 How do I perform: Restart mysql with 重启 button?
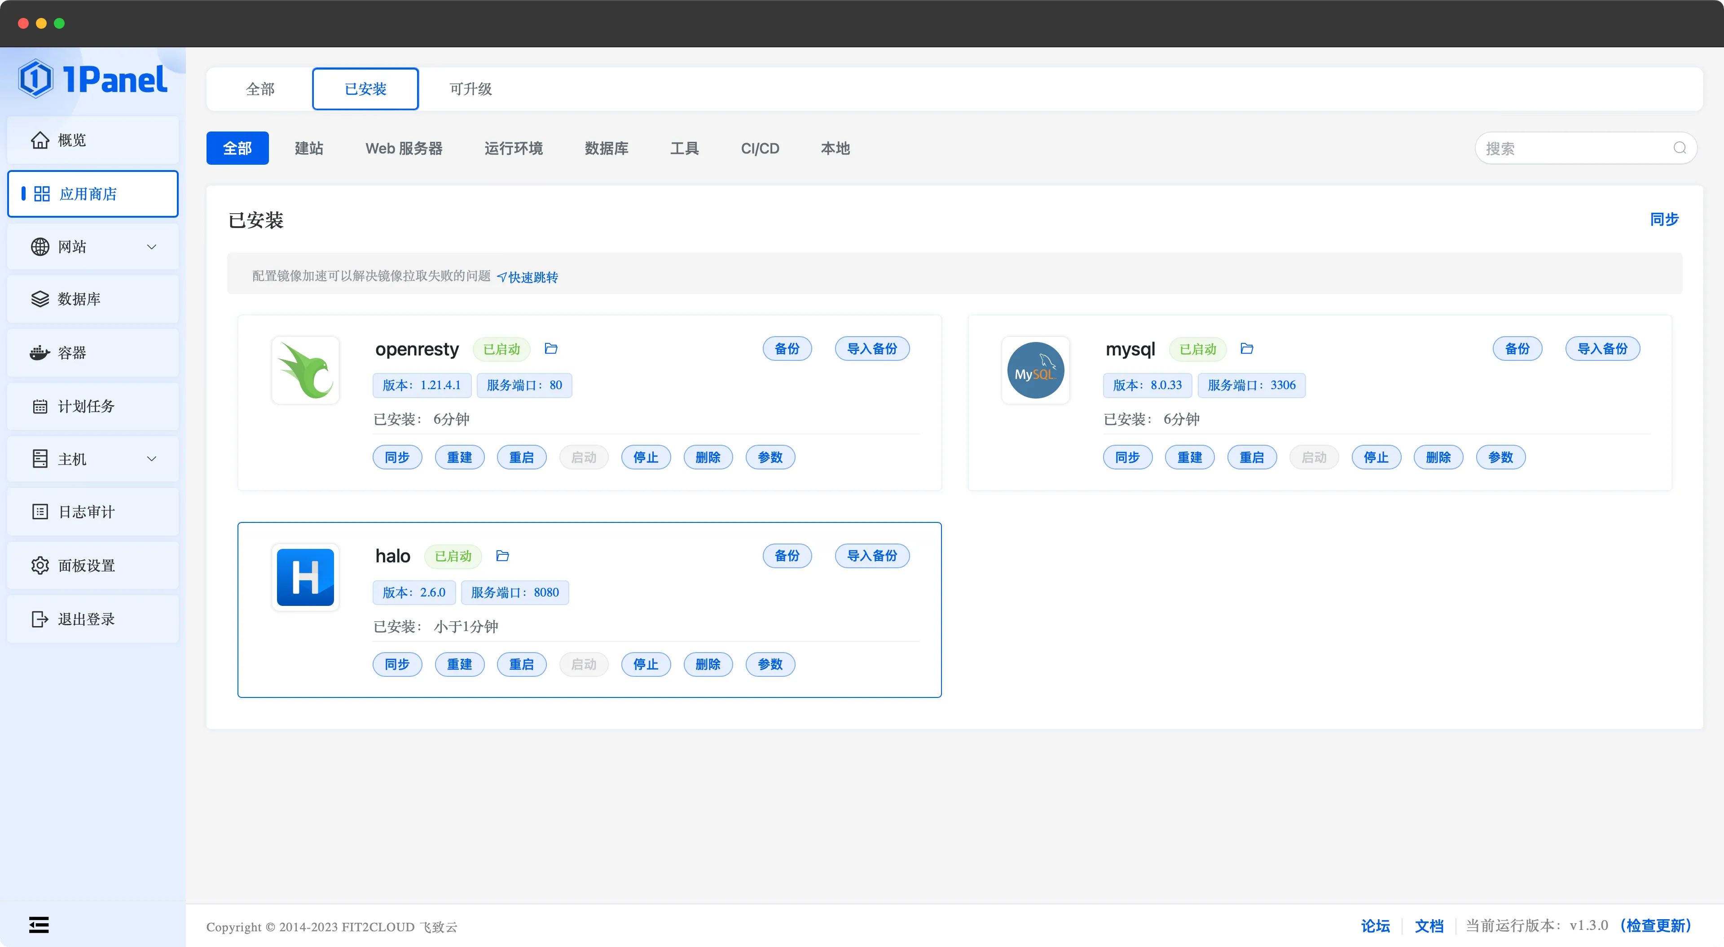click(x=1252, y=457)
